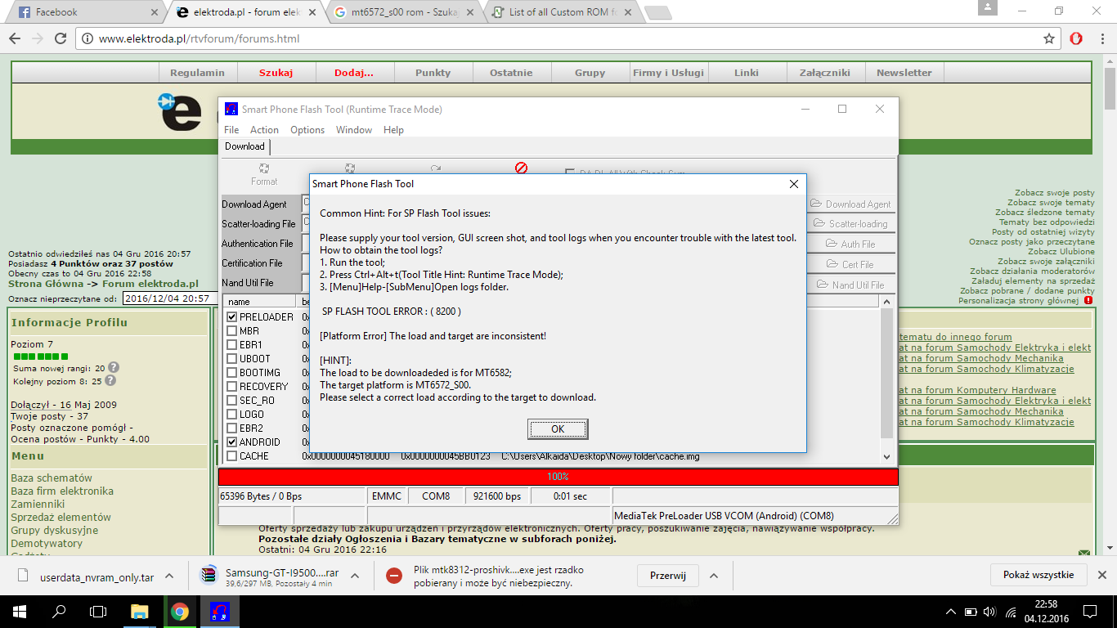The height and width of the screenshot is (628, 1117).
Task: Check the EBR1 partition checkbox
Action: [x=232, y=345]
